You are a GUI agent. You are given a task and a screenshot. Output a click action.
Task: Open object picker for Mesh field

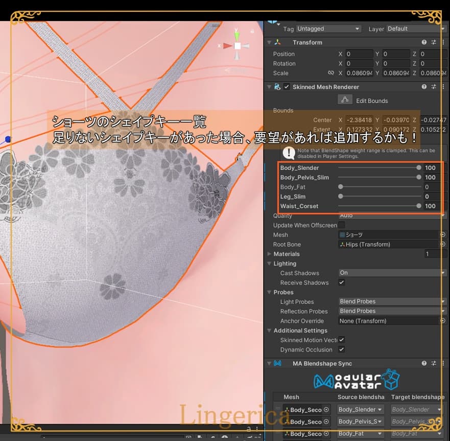442,235
